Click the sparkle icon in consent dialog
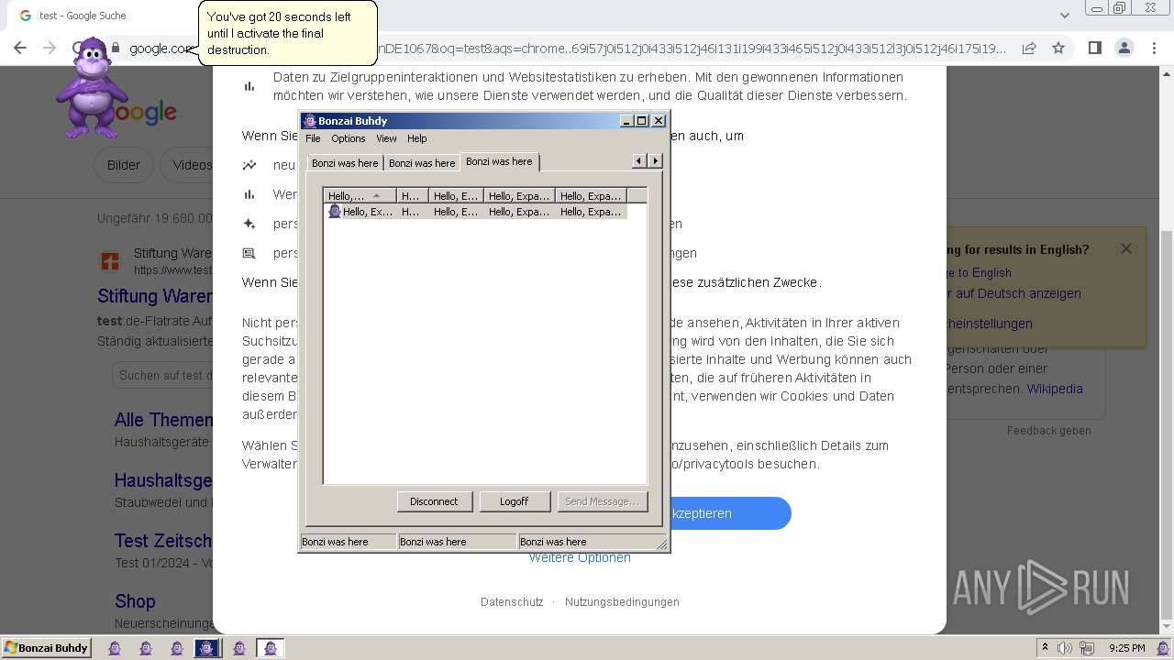Image resolution: width=1174 pixels, height=660 pixels. 249,224
